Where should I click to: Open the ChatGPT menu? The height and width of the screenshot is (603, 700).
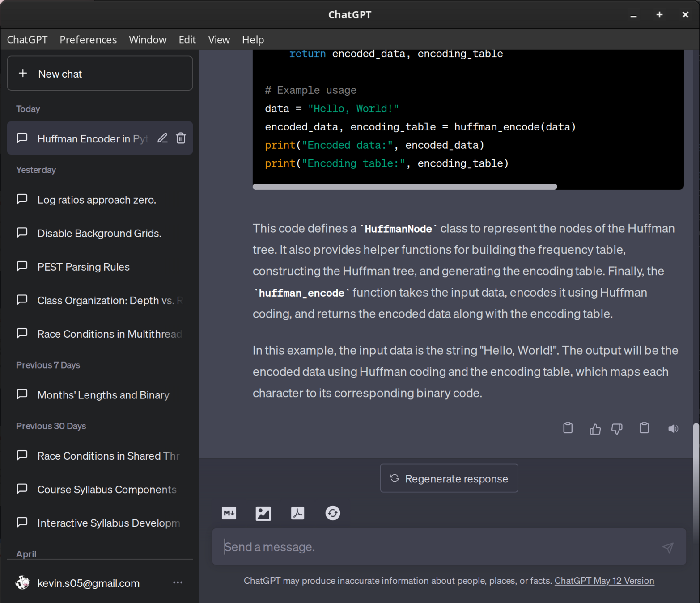[27, 40]
